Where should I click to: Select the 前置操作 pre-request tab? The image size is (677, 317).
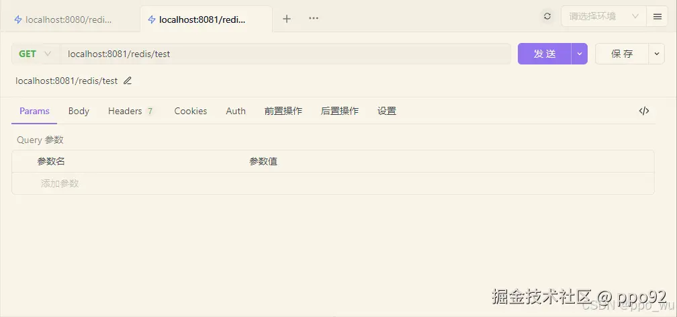click(283, 111)
